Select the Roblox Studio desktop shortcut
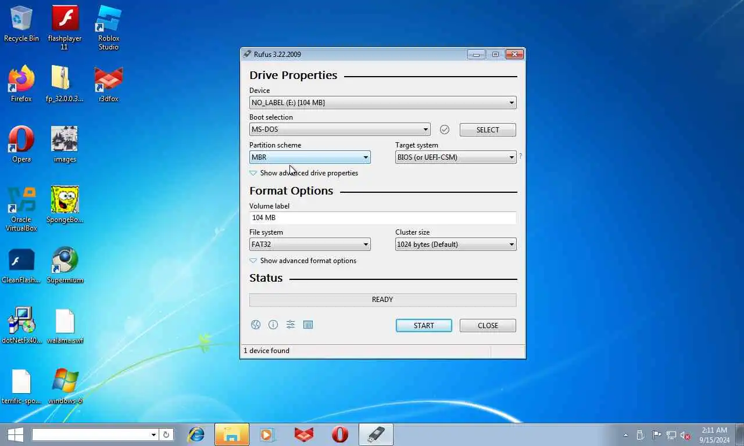Viewport: 744px width, 446px height. [x=109, y=28]
